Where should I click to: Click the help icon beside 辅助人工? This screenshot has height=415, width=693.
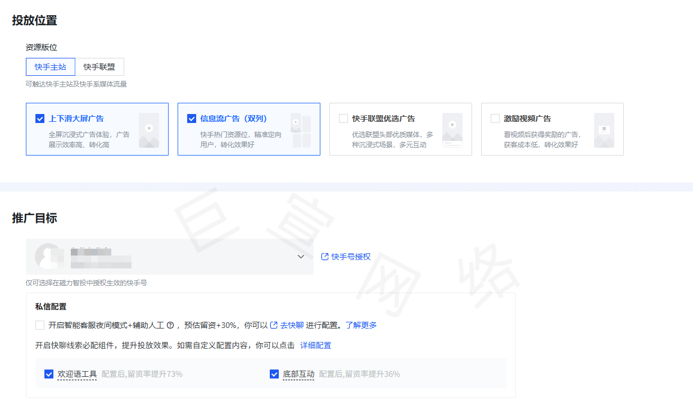click(x=170, y=325)
